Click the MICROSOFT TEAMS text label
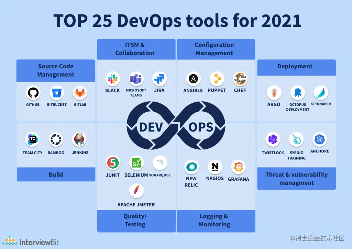The image size is (352, 249). 136,93
